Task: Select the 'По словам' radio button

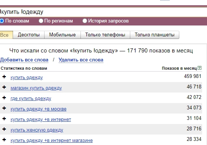Action: (x=2, y=21)
